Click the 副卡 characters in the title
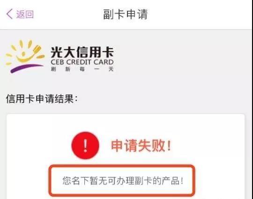 tap(114, 15)
